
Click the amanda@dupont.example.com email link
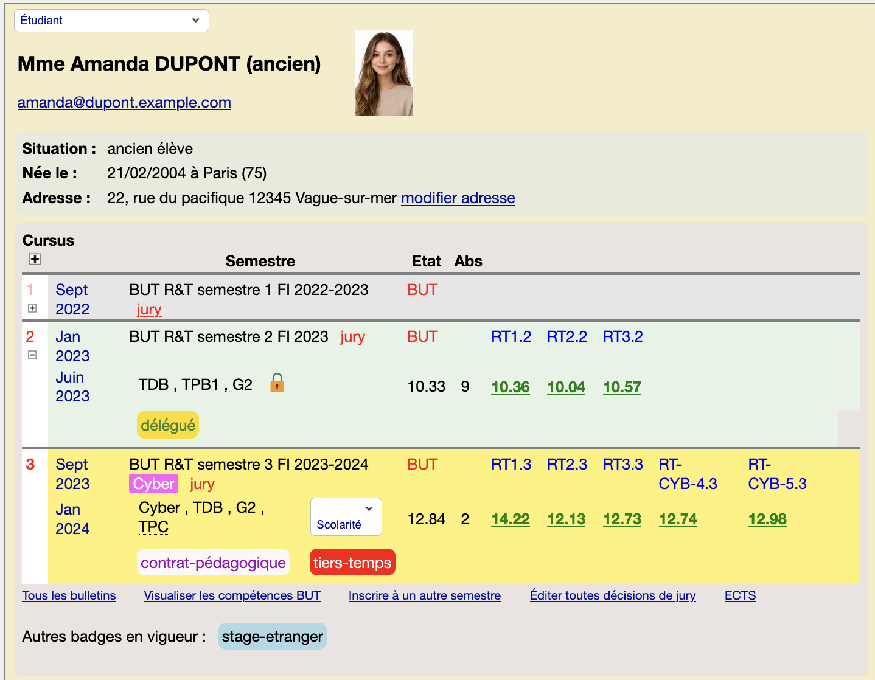click(124, 103)
